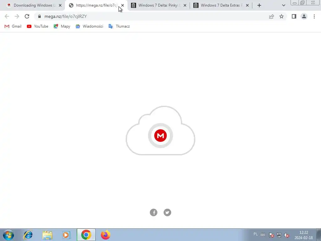
Task: Open the Action Center flag icon
Action: (271, 235)
